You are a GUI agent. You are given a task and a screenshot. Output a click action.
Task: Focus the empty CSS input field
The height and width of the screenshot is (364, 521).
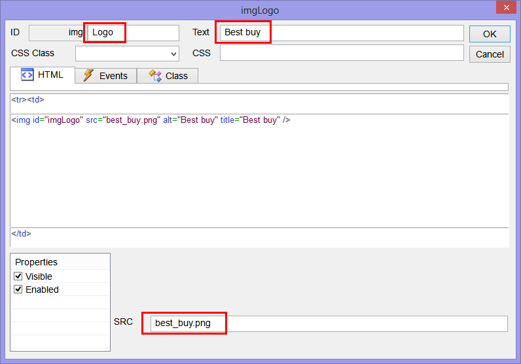342,53
